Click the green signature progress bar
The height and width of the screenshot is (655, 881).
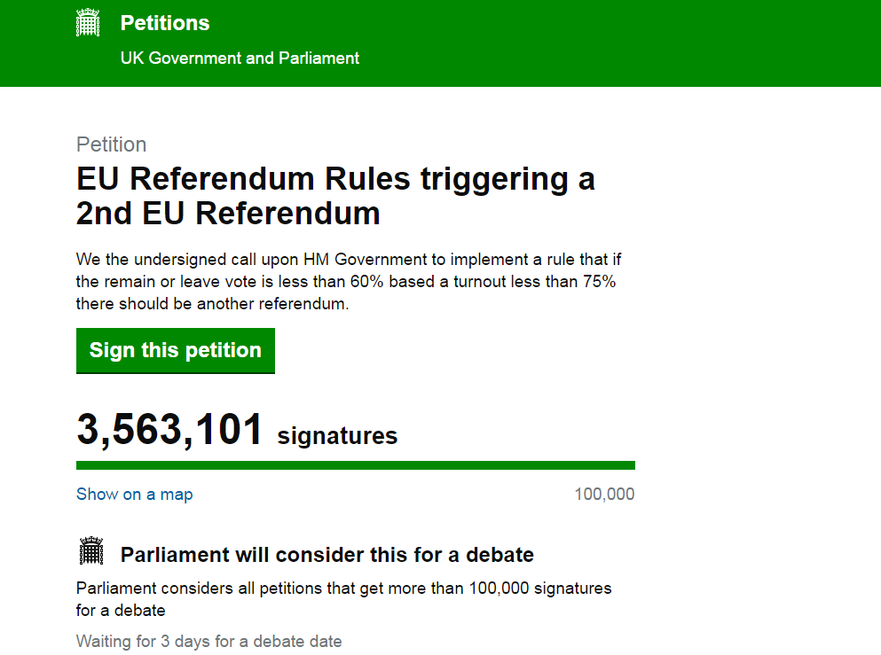tap(355, 465)
